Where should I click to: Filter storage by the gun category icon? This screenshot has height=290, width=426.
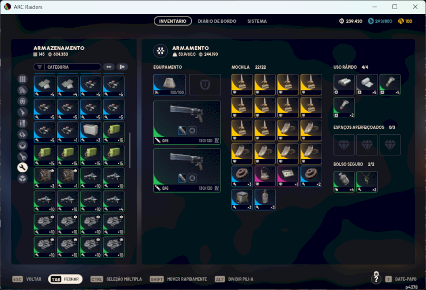[22, 112]
